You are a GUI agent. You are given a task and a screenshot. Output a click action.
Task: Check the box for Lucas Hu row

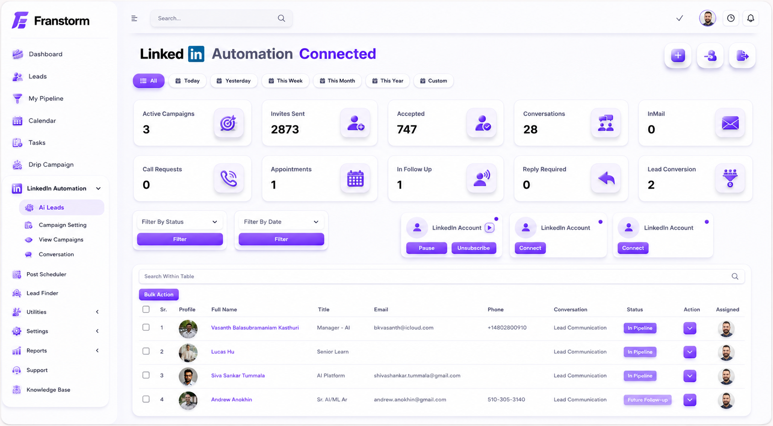click(146, 351)
